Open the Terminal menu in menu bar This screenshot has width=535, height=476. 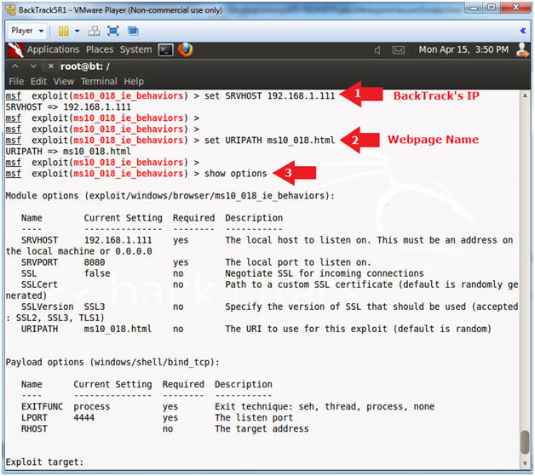tap(99, 82)
